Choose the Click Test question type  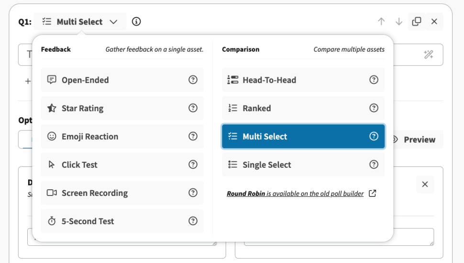122,165
